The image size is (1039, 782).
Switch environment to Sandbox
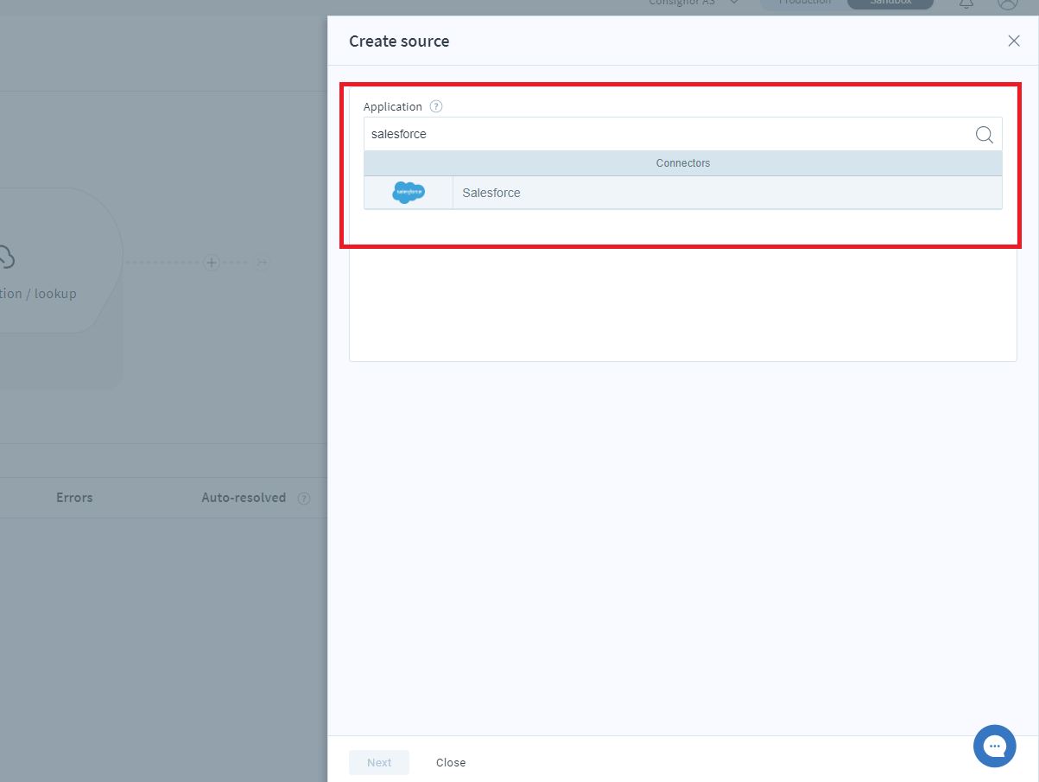click(890, 3)
